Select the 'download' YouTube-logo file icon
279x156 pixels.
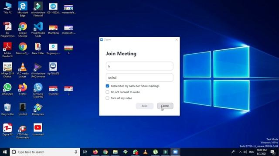pos(38,130)
